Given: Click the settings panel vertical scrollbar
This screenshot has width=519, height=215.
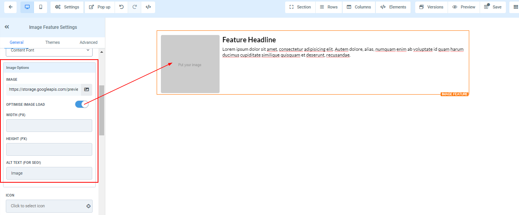Looking at the screenshot, I should (x=102, y=110).
